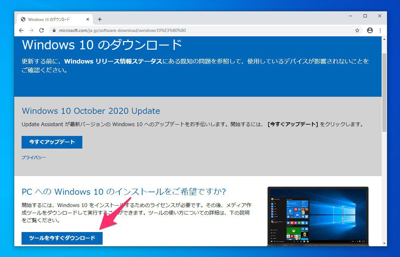The width and height of the screenshot is (400, 257).
Task: Click the PC への Windows 10 のインストール heading
Action: click(x=124, y=192)
